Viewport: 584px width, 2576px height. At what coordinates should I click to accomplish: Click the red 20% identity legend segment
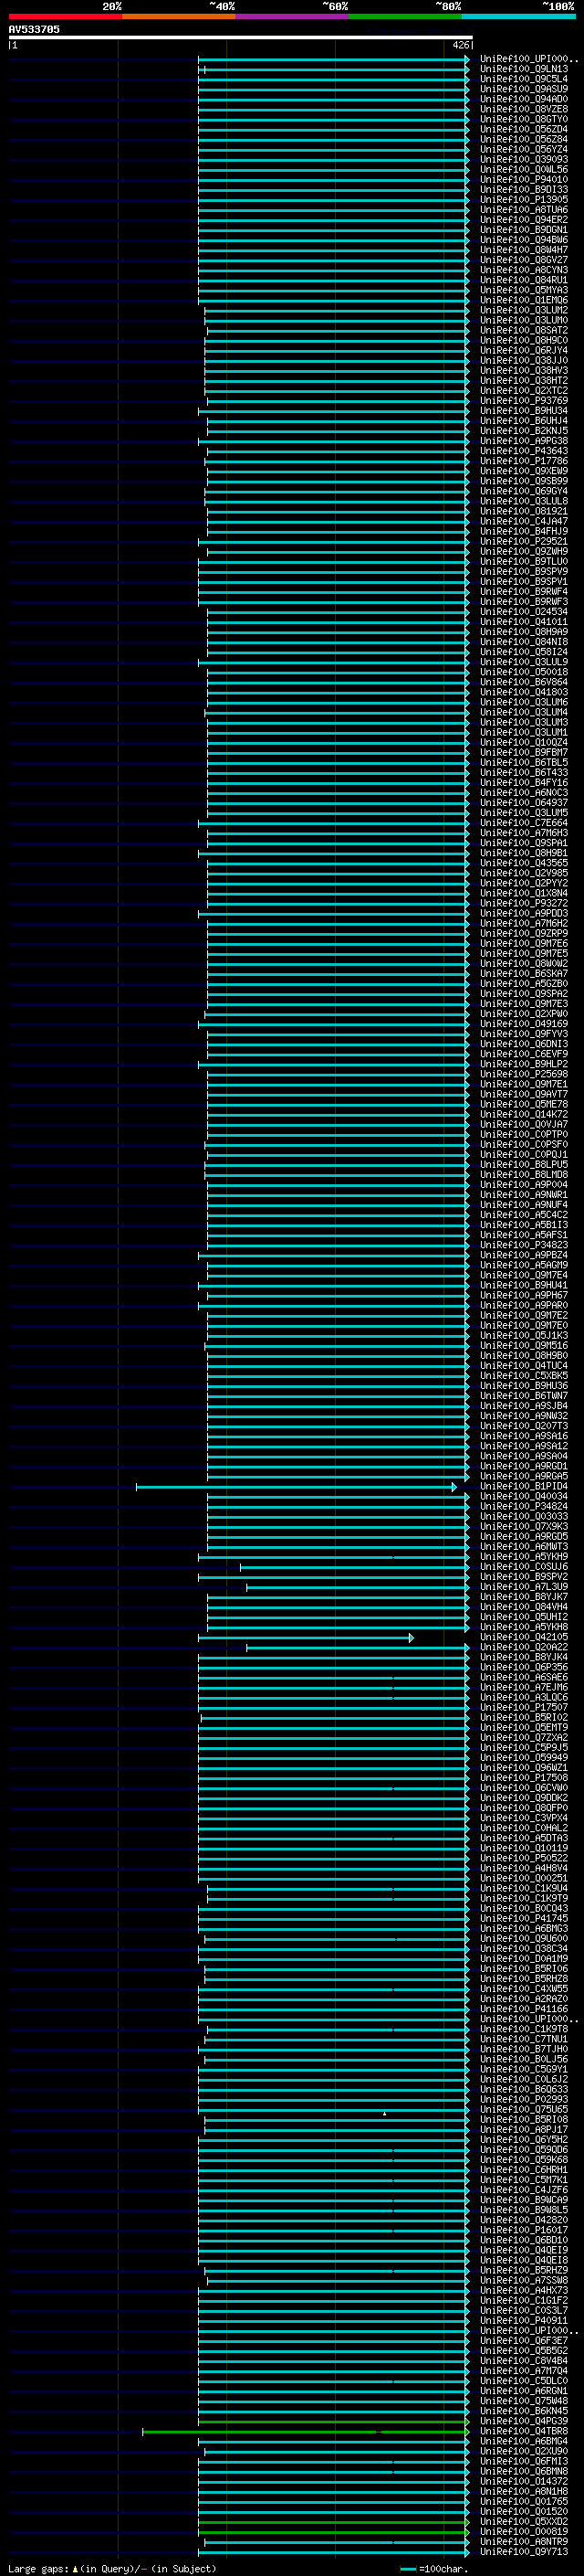coord(65,16)
